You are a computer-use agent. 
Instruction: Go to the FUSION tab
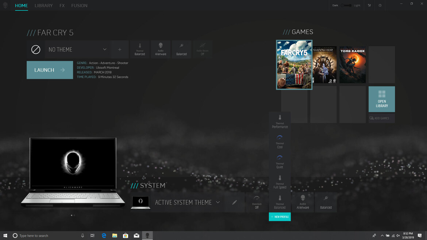(79, 5)
